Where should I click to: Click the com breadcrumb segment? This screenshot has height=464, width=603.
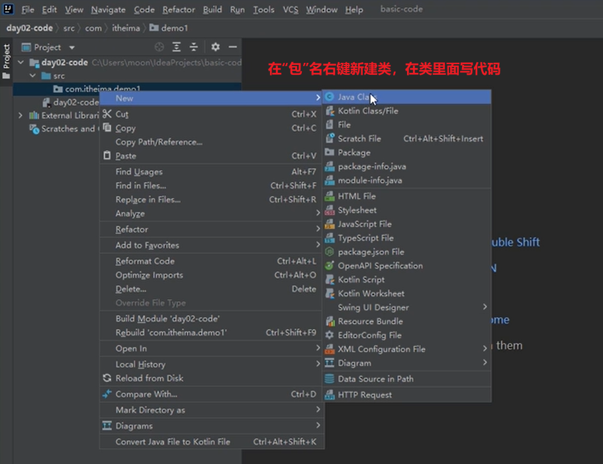tap(93, 28)
